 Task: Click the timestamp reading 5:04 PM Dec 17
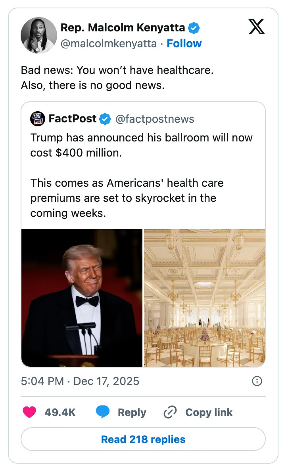(80, 381)
